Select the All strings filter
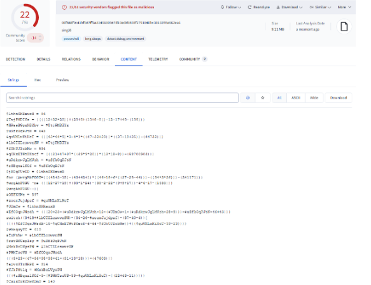 point(279,98)
